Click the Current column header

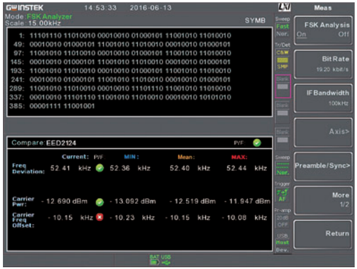pos(76,157)
